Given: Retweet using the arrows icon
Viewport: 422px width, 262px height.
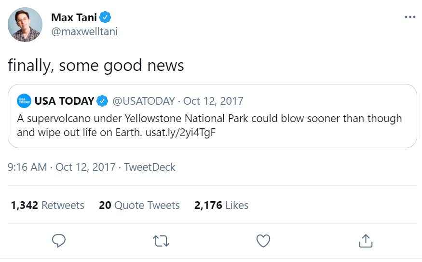Looking at the screenshot, I should tap(161, 240).
